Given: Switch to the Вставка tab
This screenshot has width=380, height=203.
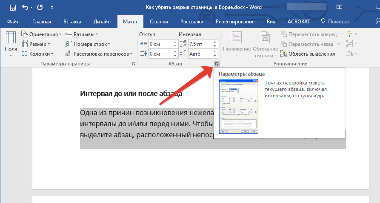Looking at the screenshot, I should (x=72, y=22).
